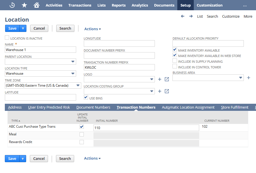Select the Transaction Numbers subtab
This screenshot has width=256, height=173.
pyautogui.click(x=136, y=107)
